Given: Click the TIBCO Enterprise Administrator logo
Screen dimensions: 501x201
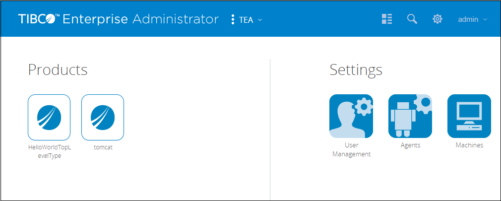Looking at the screenshot, I should click(x=118, y=19).
